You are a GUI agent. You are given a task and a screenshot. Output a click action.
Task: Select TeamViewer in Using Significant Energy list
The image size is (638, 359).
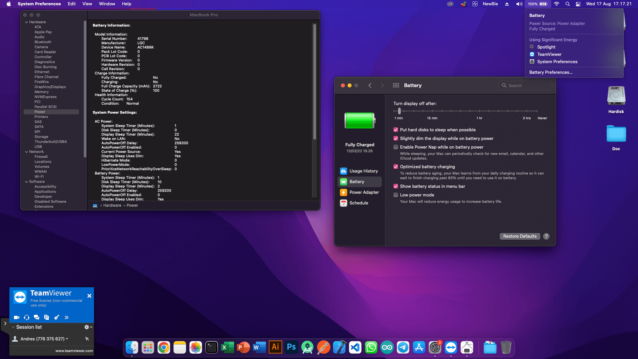[549, 55]
